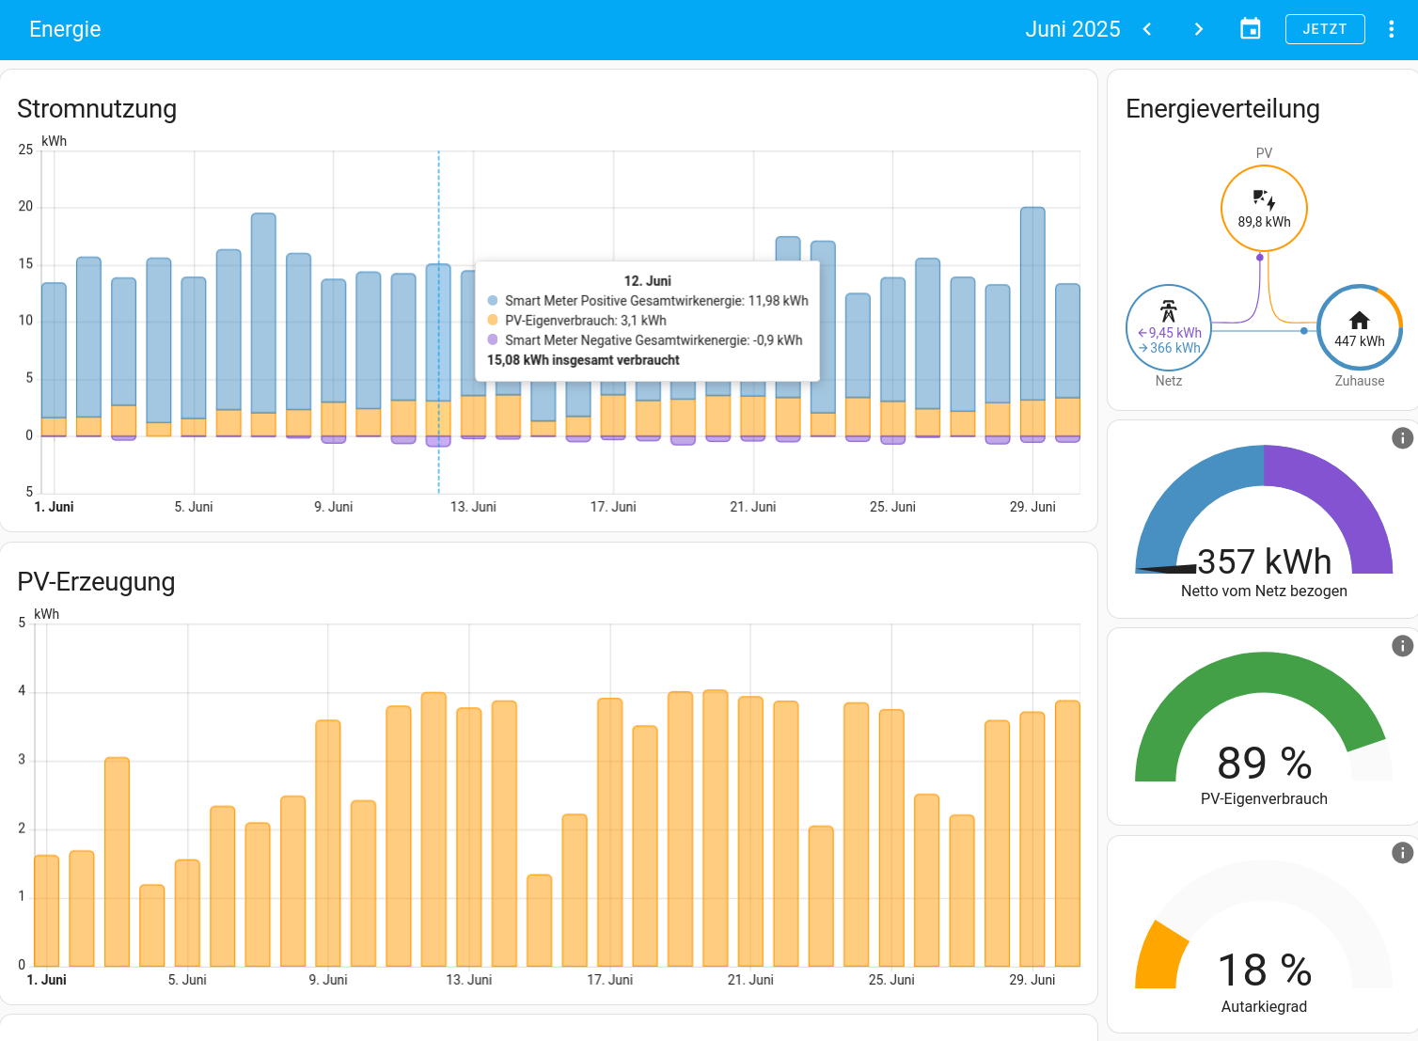1418x1041 pixels.
Task: Click the 357 kWh grid gauge
Action: click(1264, 522)
